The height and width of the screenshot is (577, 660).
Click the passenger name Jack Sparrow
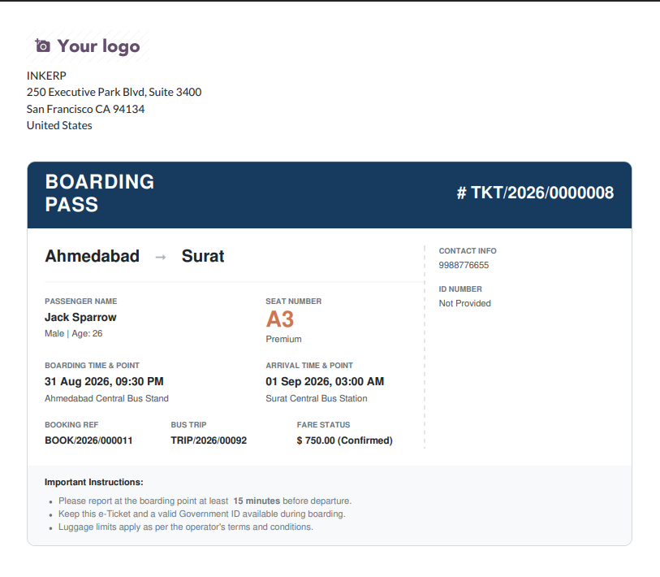pyautogui.click(x=80, y=317)
